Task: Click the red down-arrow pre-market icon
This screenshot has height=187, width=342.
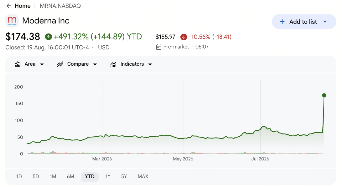Action: point(184,37)
